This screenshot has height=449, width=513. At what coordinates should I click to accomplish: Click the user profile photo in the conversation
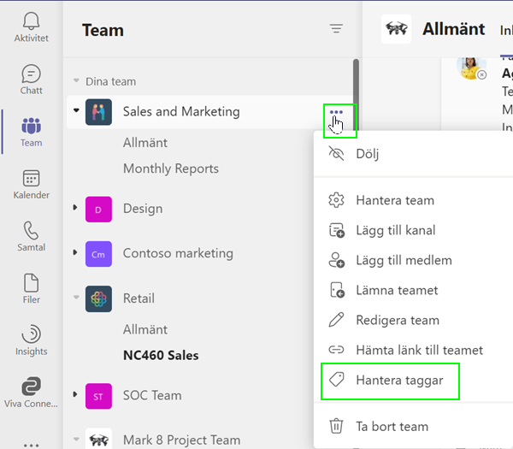click(471, 68)
